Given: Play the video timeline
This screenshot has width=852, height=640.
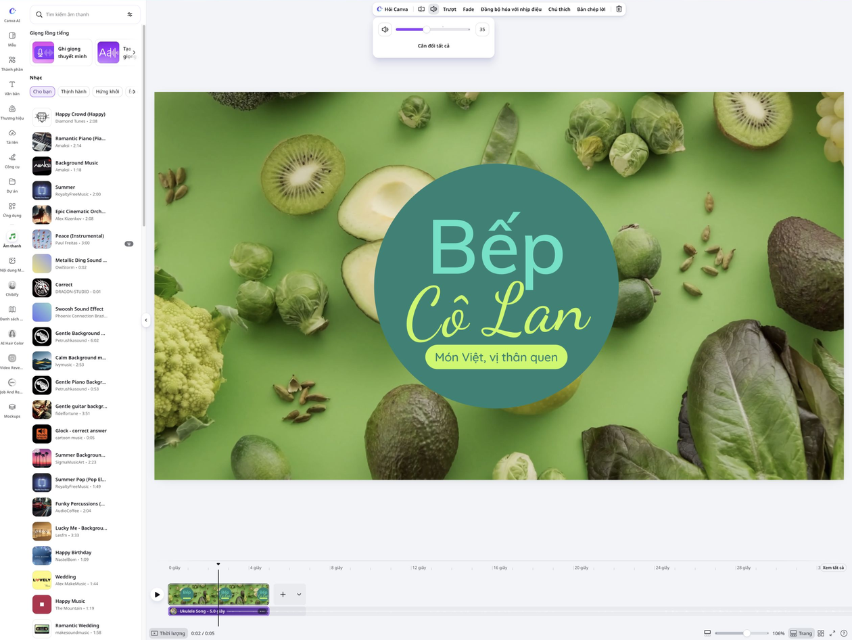Looking at the screenshot, I should (157, 595).
